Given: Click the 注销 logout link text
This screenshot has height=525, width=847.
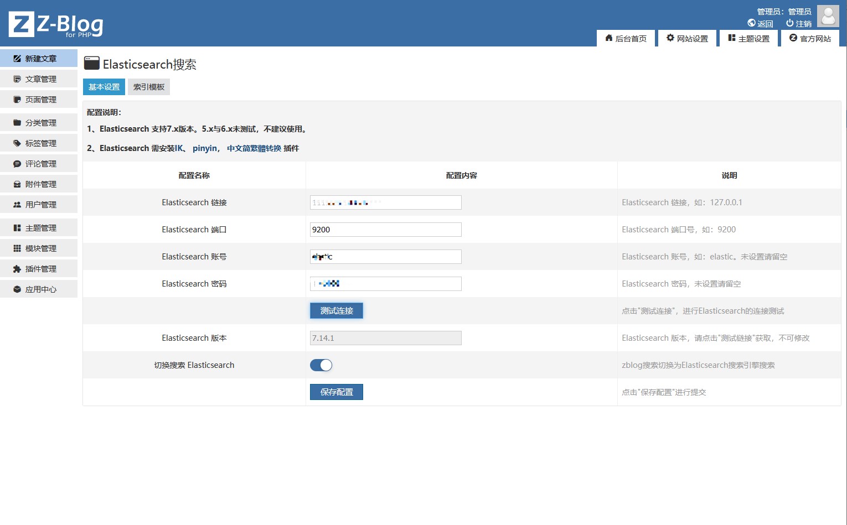Looking at the screenshot, I should click(x=804, y=24).
